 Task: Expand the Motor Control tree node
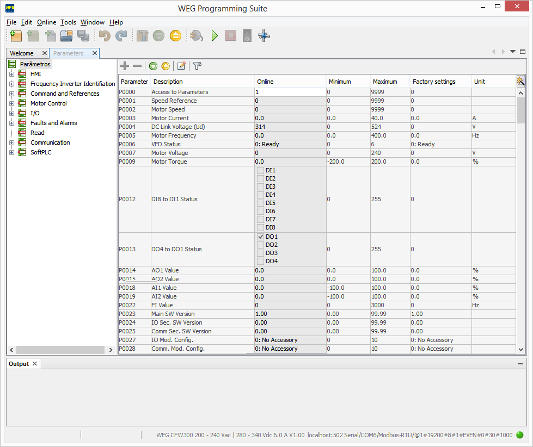point(11,103)
